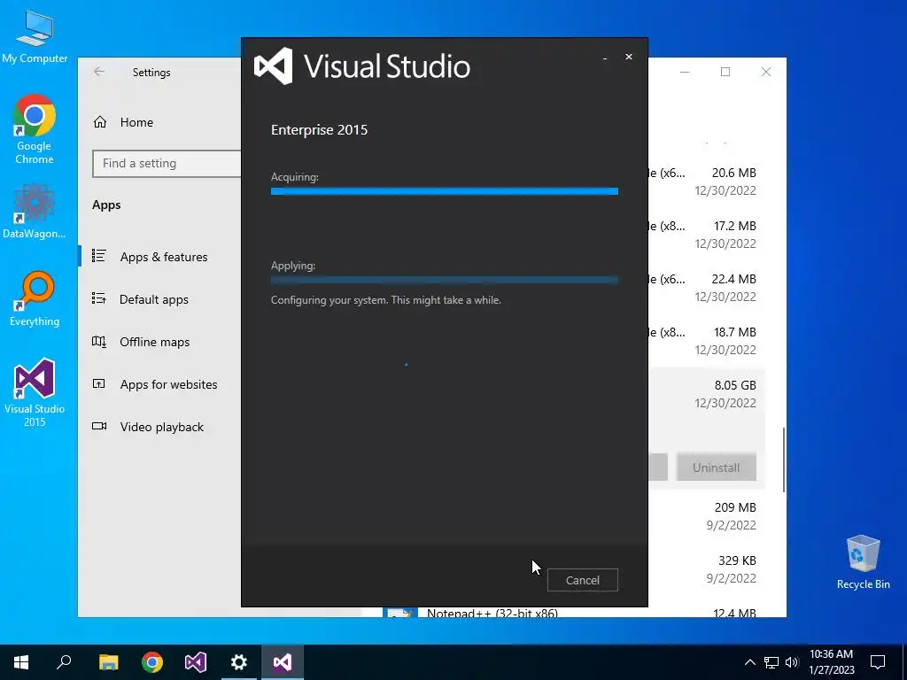Open network status tray icon
907x680 pixels.
(x=771, y=662)
